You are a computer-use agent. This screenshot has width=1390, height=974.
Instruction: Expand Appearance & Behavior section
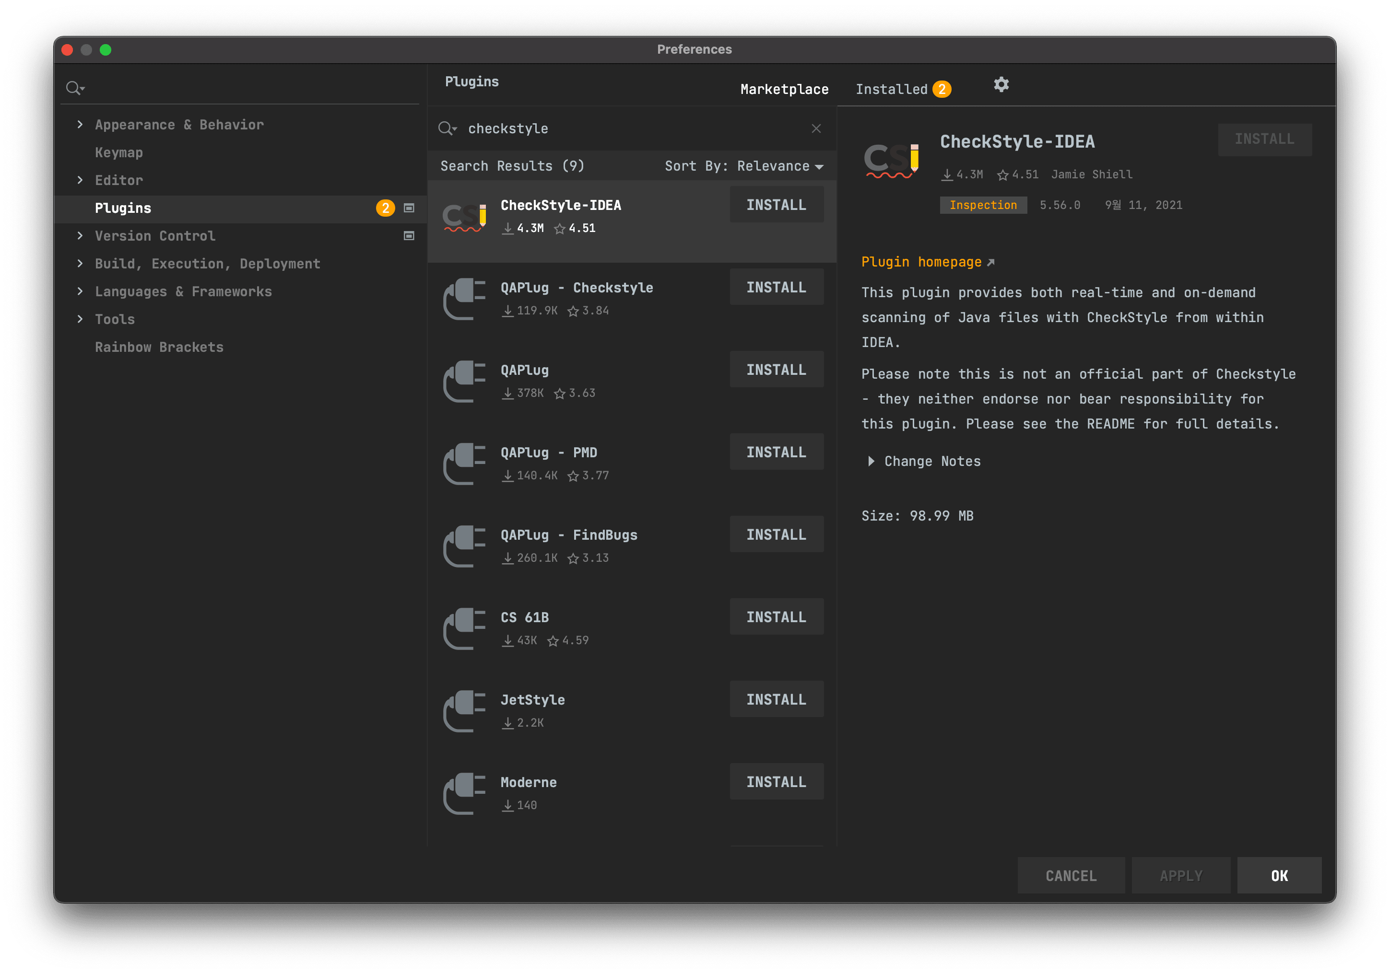click(80, 125)
